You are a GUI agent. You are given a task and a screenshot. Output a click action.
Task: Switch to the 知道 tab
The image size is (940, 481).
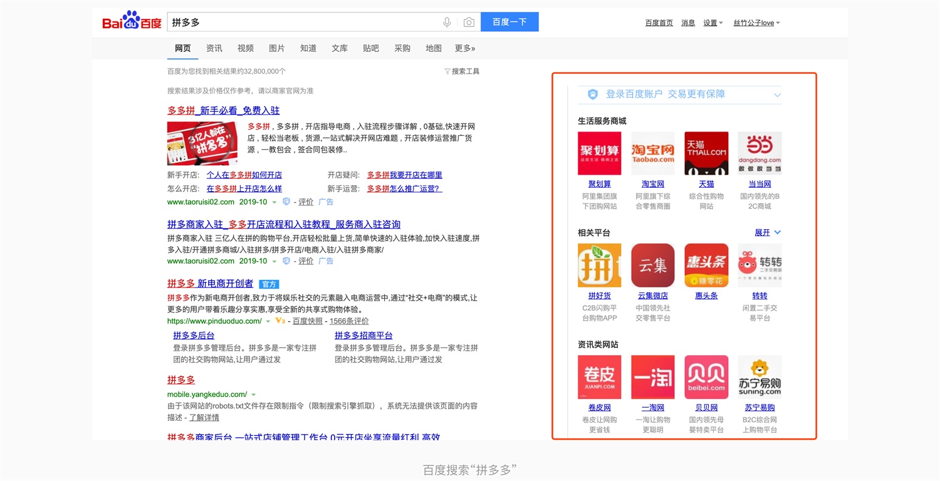click(x=308, y=48)
